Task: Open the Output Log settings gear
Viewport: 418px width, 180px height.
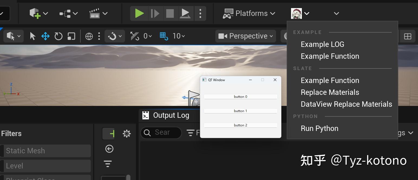Action: (x=127, y=133)
